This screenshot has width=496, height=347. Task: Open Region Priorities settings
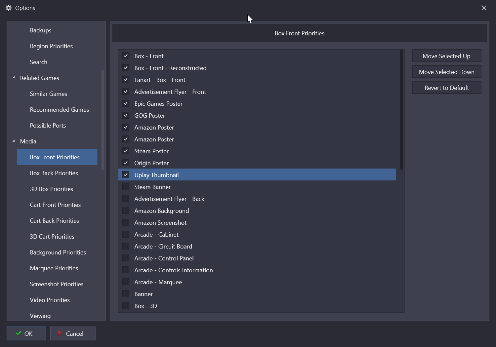[51, 46]
